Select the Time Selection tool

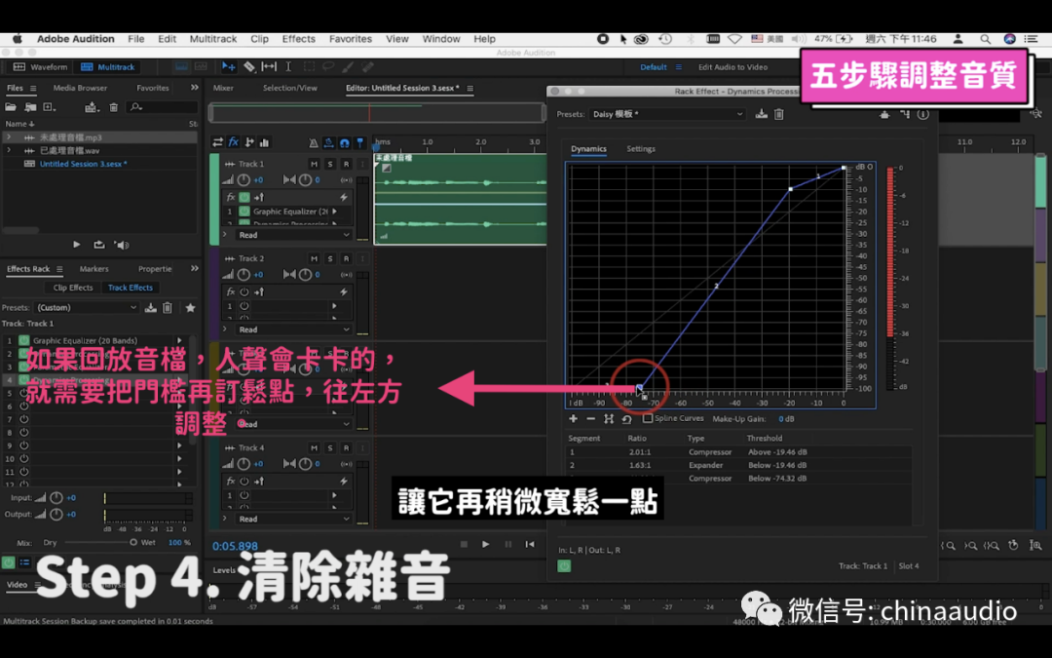288,66
